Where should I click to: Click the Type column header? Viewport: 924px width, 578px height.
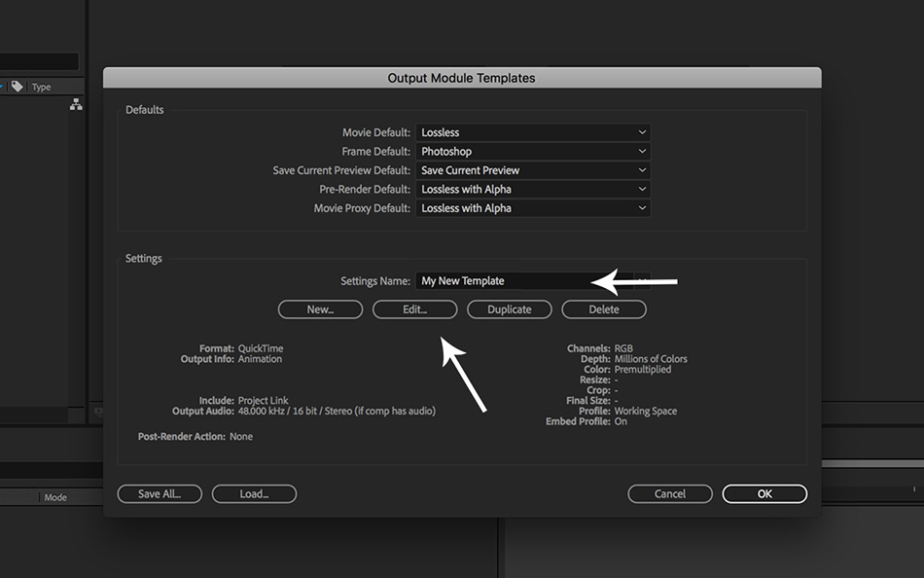42,88
